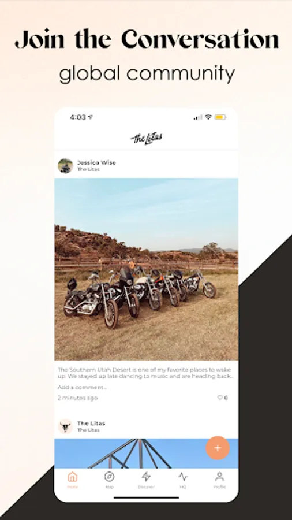Tap the orange plus create-post button
This screenshot has width=292, height=520.
point(218,448)
